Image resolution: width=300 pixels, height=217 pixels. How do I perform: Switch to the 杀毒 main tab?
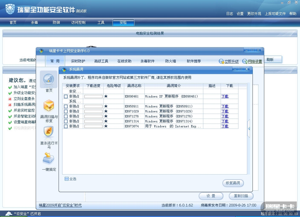pos(35,22)
